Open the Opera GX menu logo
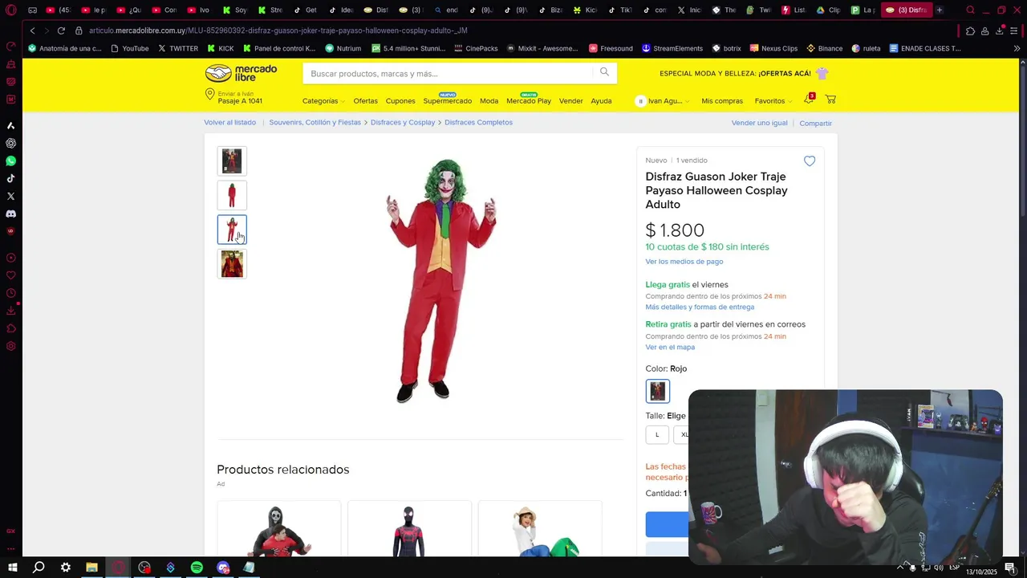This screenshot has width=1027, height=578. 11,10
